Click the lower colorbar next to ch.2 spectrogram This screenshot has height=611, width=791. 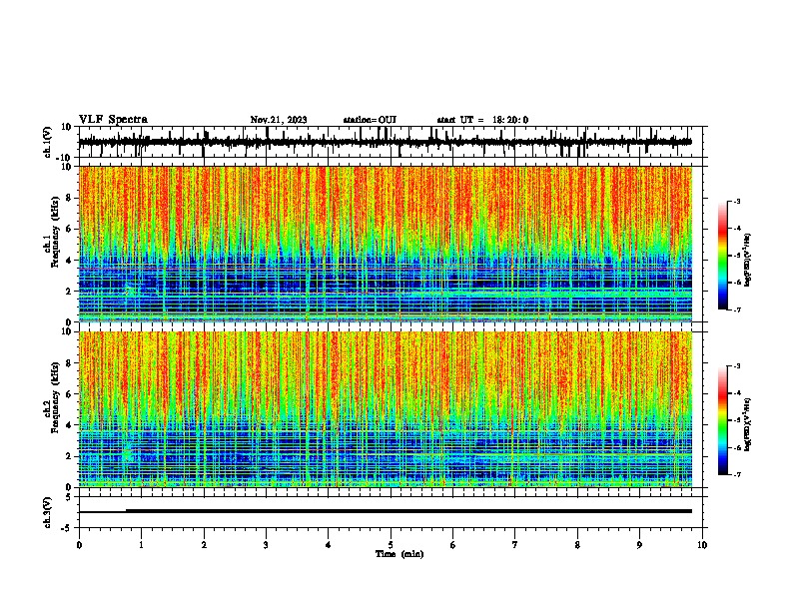tap(723, 420)
